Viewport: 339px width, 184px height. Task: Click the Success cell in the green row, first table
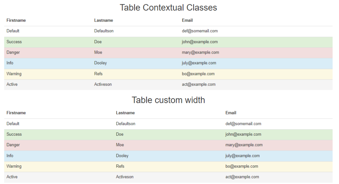pyautogui.click(x=14, y=42)
